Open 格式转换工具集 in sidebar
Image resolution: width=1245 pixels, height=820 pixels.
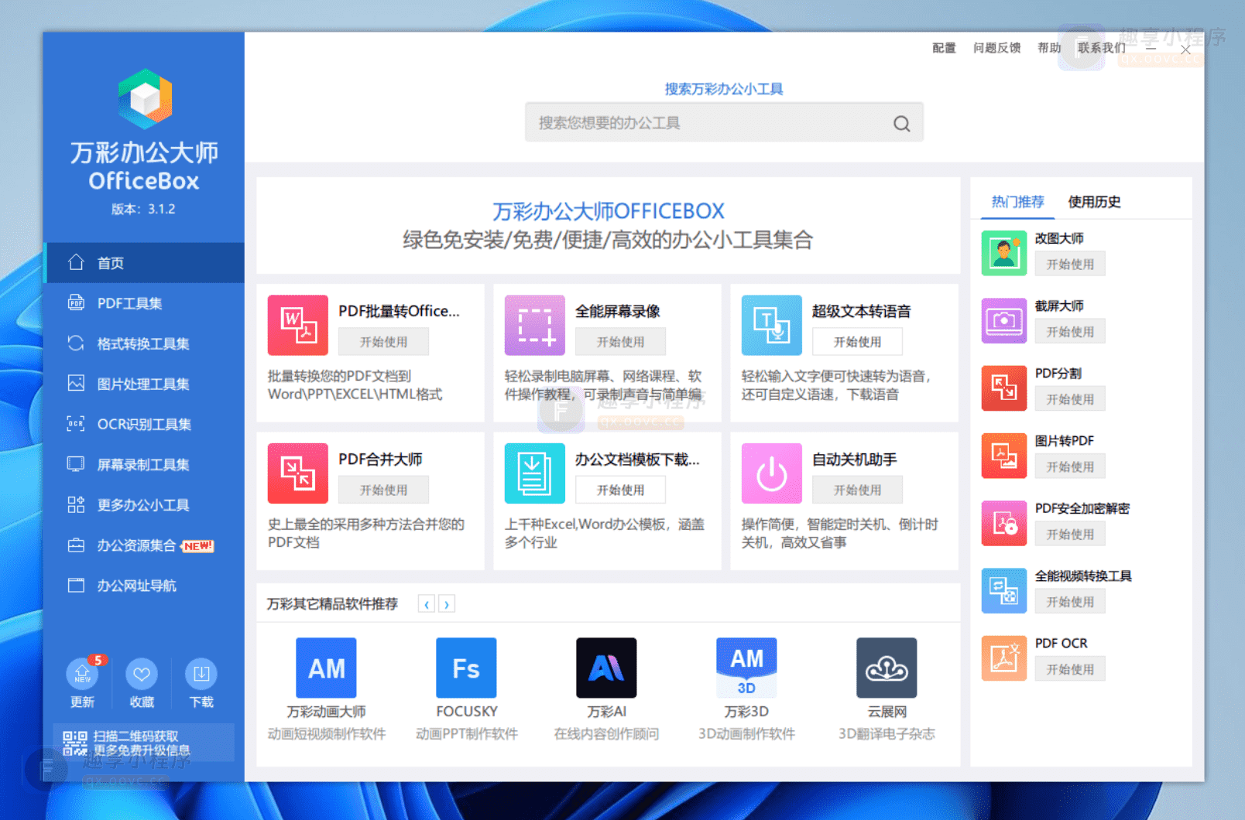point(144,343)
